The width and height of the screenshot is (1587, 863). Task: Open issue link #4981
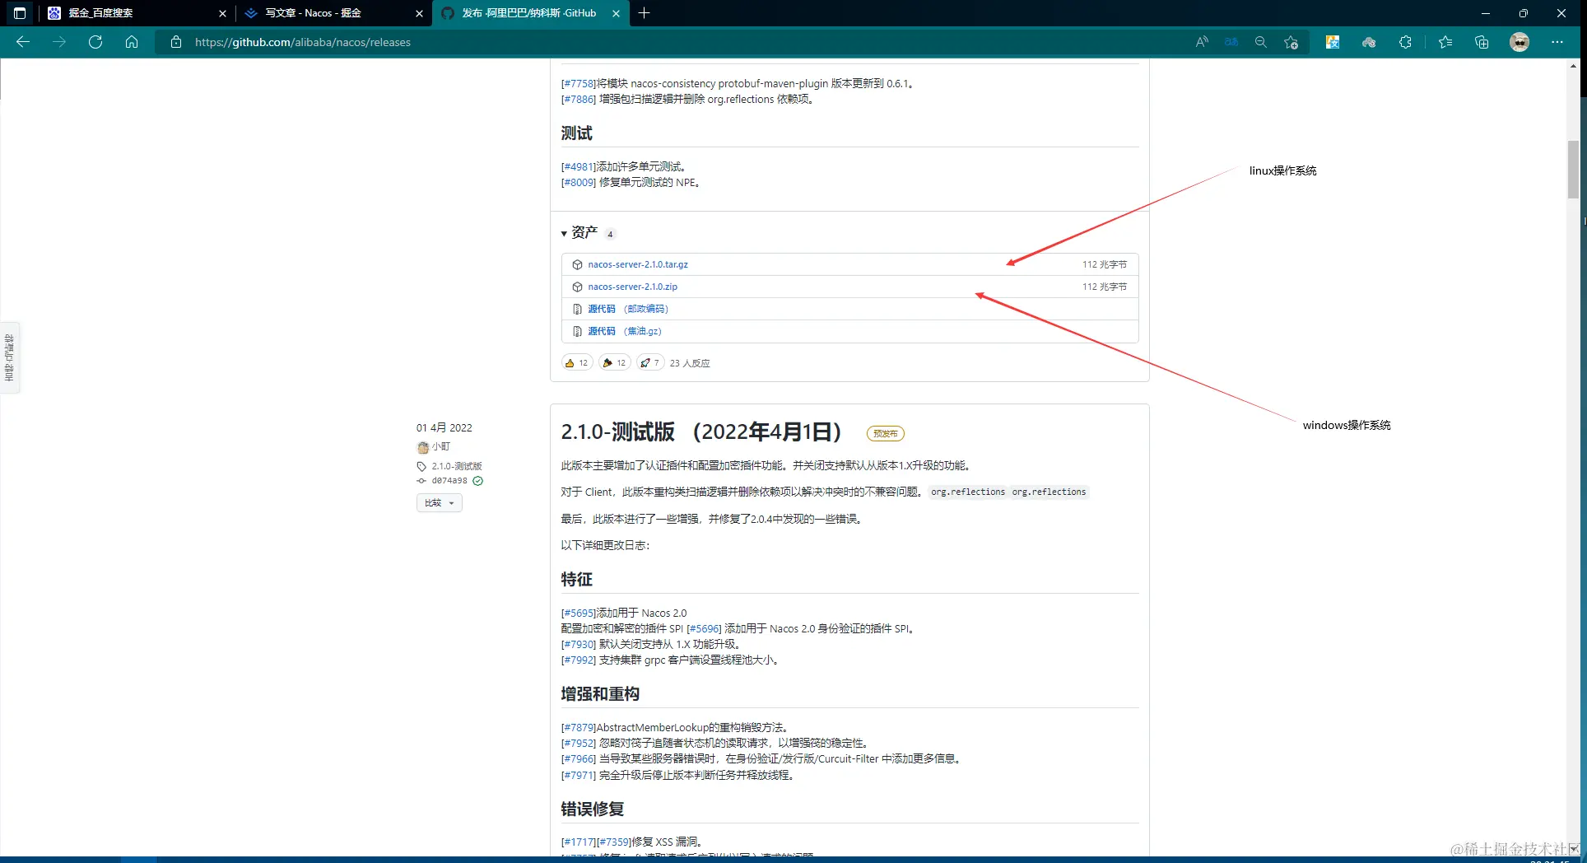[x=579, y=166]
